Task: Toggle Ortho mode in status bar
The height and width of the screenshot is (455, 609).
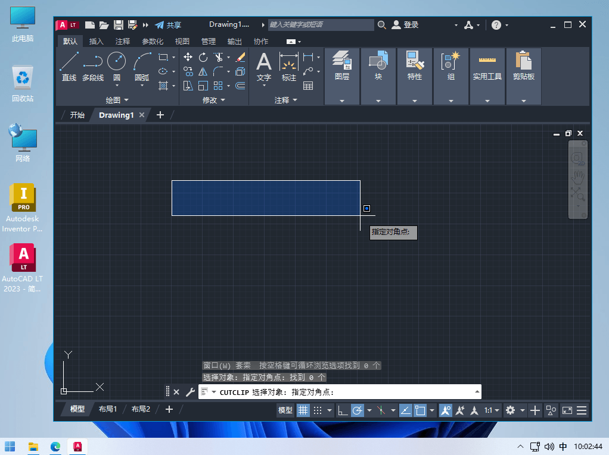Action: 342,410
